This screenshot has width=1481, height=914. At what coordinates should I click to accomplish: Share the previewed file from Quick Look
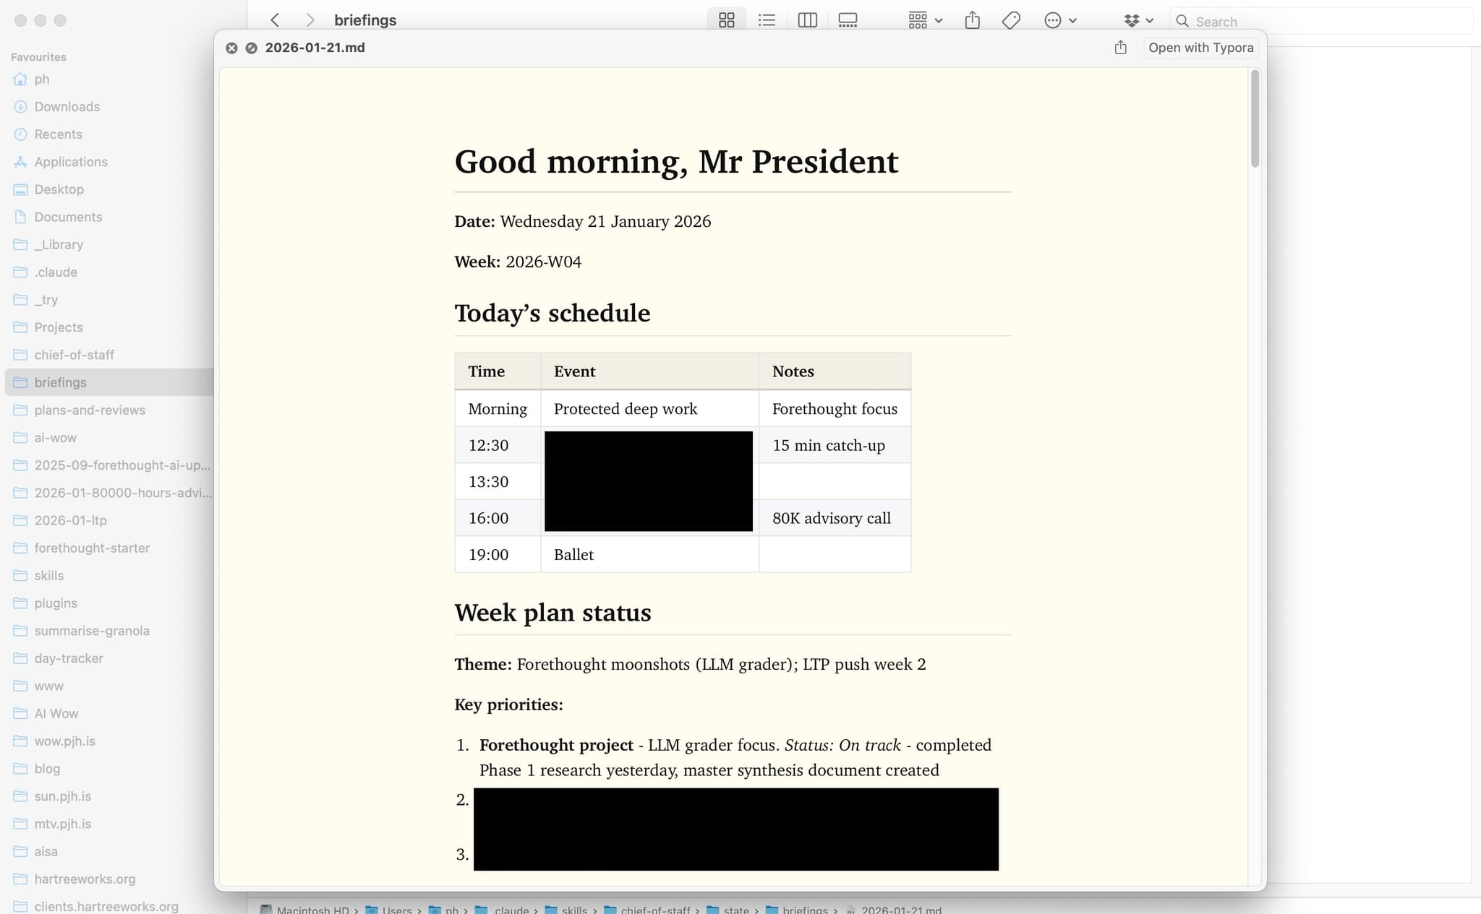point(1120,47)
